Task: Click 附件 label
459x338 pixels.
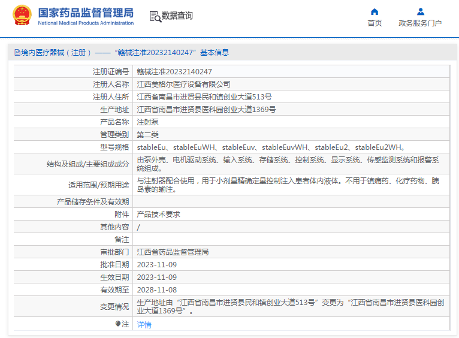Action: click(x=122, y=214)
